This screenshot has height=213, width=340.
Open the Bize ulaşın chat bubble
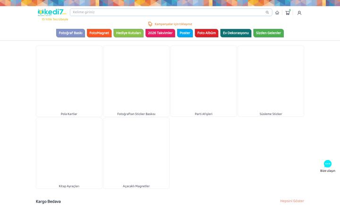pos(328,164)
